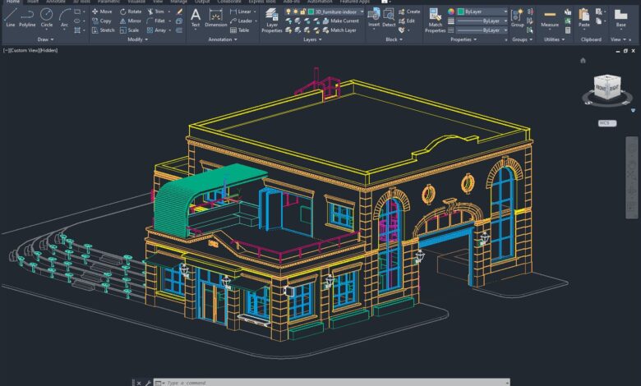
Task: Click the Leader annotation button
Action: point(241,21)
